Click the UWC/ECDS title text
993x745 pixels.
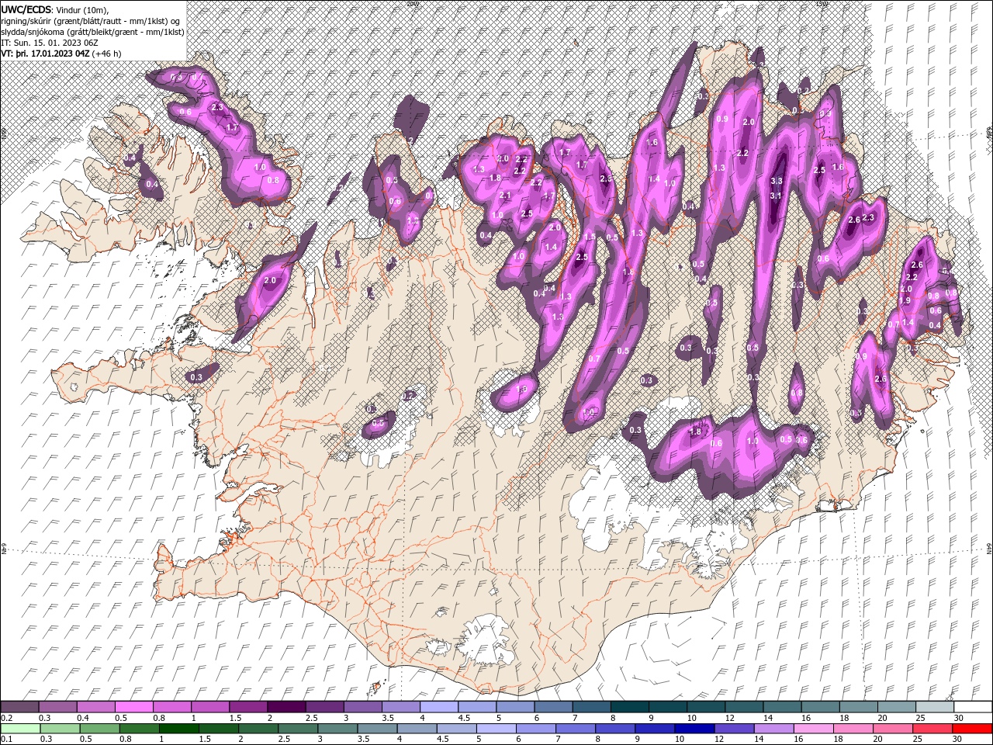[x=26, y=9]
